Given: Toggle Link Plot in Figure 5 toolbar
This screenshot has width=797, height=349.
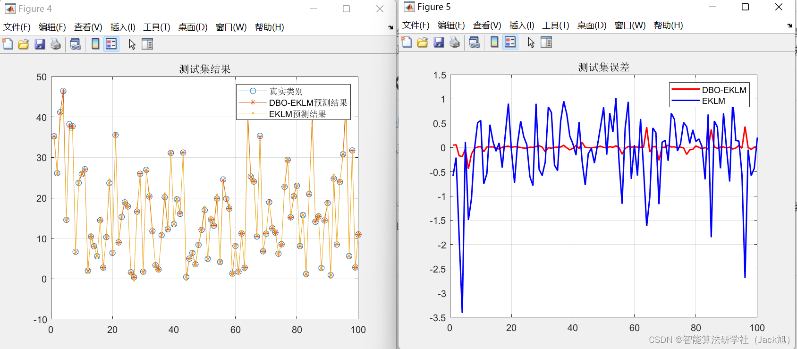Looking at the screenshot, I should click(474, 42).
